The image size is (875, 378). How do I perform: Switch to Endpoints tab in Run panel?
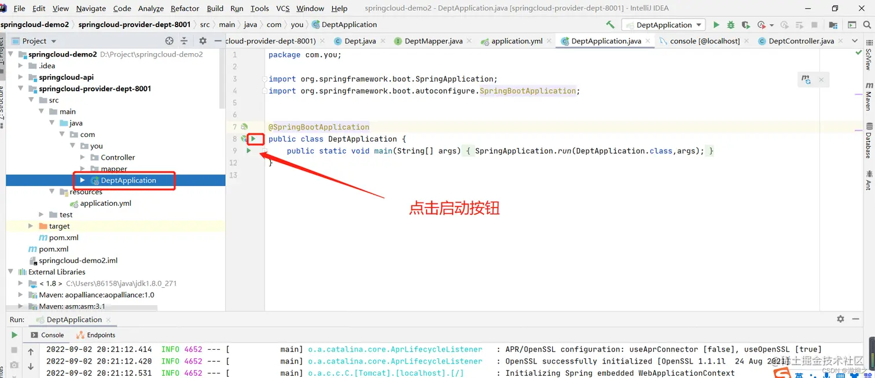coord(95,335)
